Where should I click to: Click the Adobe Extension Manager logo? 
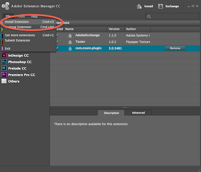[5, 6]
